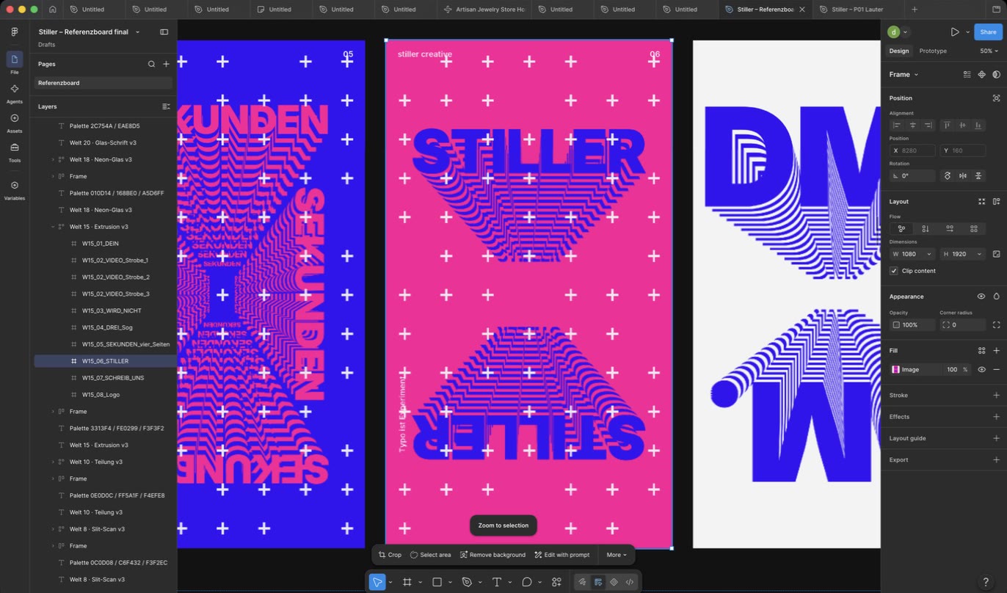This screenshot has width=1007, height=593.
Task: Click Select area button
Action: click(x=430, y=555)
